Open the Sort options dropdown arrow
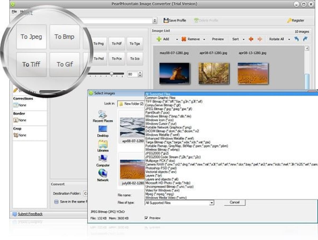This screenshot has height=240, width=318. (x=244, y=39)
